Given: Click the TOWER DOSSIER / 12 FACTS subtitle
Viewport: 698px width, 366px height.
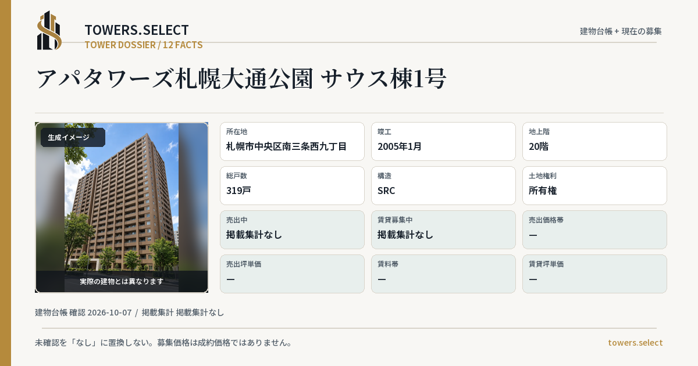Looking at the screenshot, I should (144, 45).
